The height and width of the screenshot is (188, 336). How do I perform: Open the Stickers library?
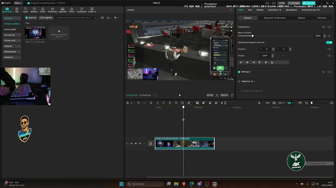point(34,10)
